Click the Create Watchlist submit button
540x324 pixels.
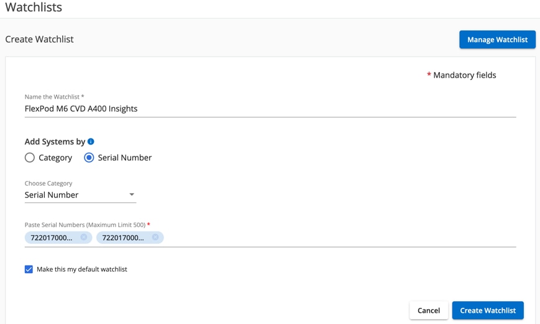pyautogui.click(x=488, y=310)
